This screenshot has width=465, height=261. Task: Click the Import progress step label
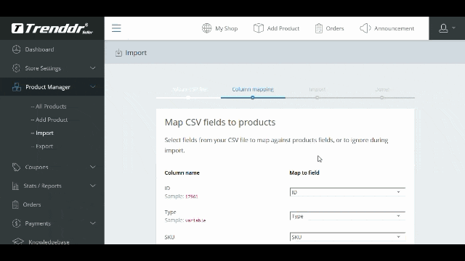[318, 89]
